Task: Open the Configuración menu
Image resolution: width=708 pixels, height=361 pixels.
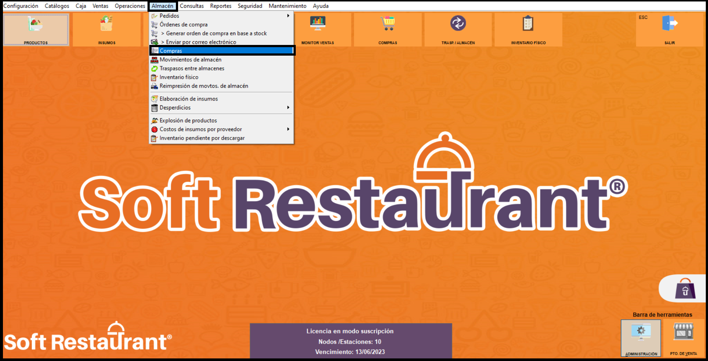Action: [x=21, y=6]
